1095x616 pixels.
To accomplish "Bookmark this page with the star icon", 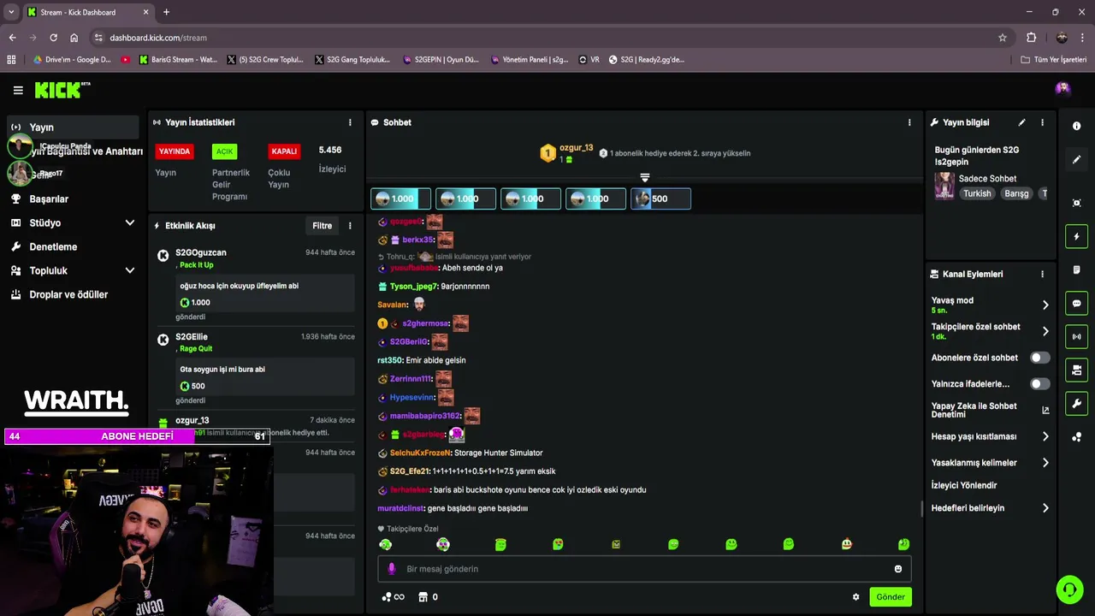I will (x=1003, y=38).
